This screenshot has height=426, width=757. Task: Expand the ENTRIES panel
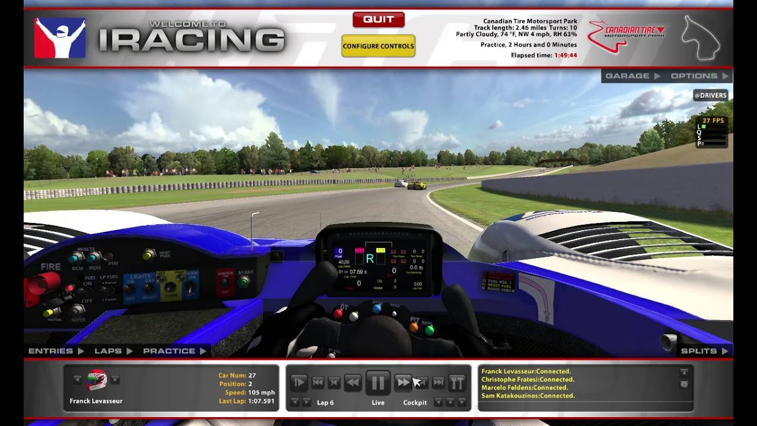tap(55, 351)
